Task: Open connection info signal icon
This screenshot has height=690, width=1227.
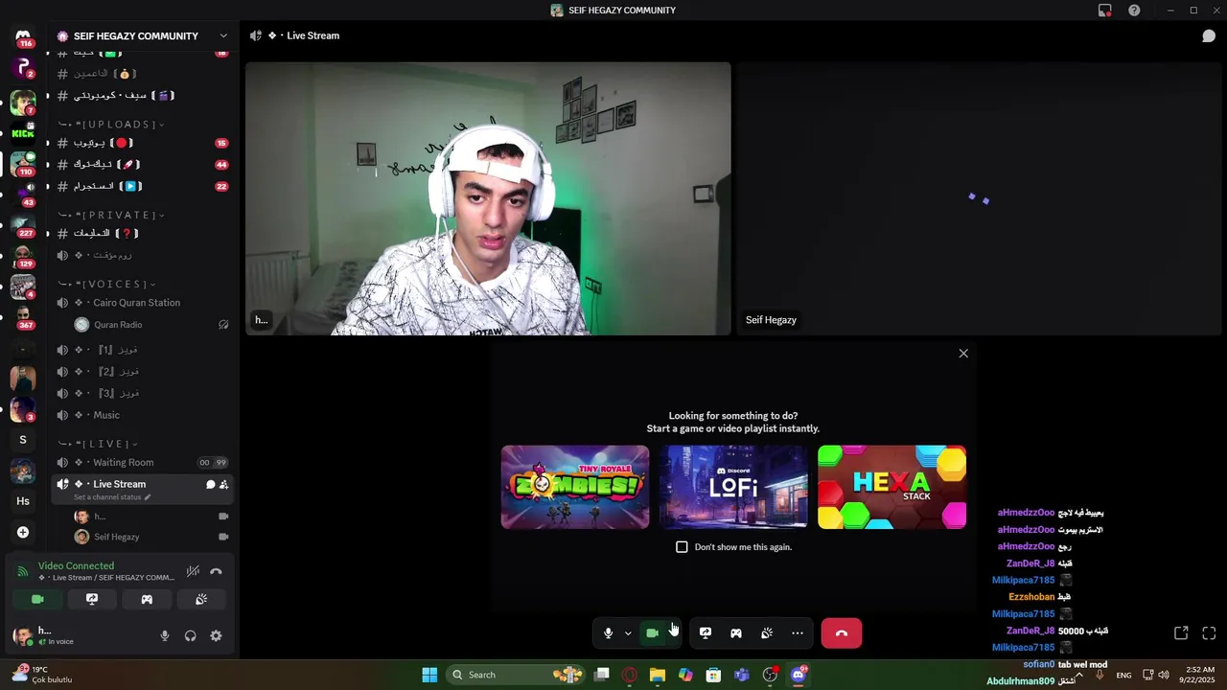Action: (23, 572)
